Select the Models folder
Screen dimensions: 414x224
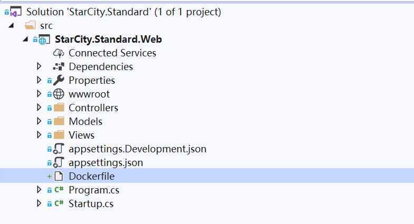point(86,121)
